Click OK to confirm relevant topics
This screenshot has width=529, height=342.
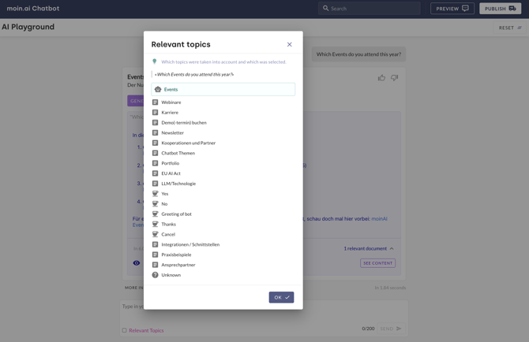coord(281,297)
